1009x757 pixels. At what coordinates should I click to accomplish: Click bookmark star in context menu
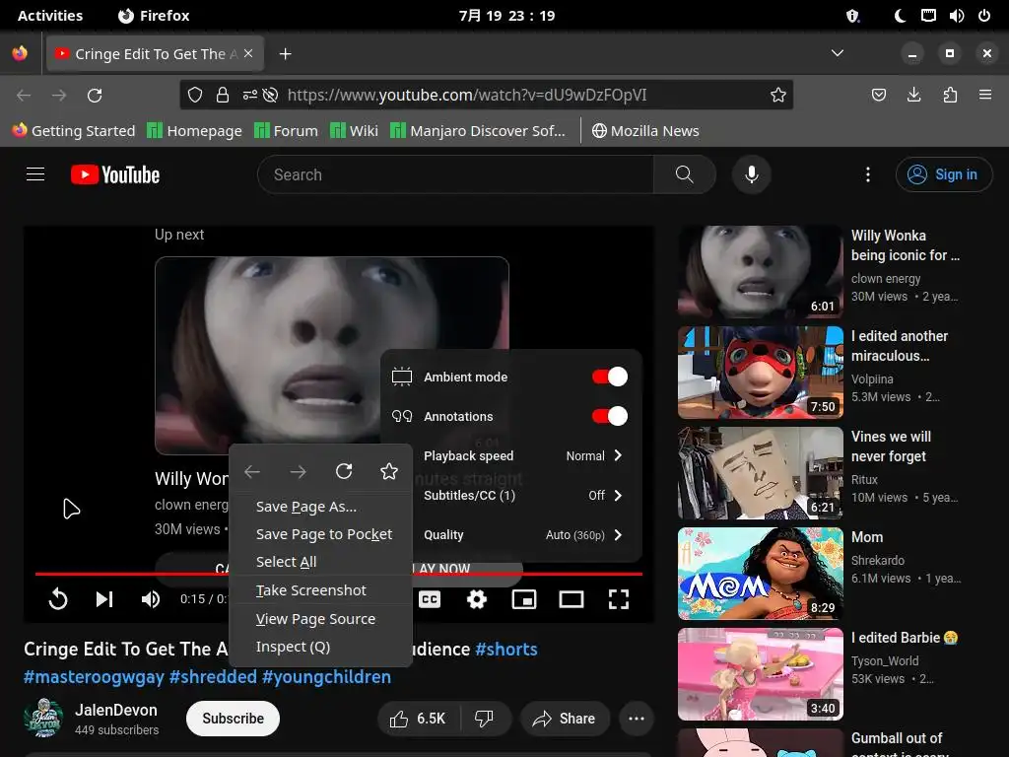(389, 471)
